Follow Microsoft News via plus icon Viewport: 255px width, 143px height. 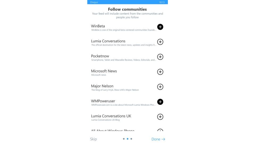[x=160, y=72]
